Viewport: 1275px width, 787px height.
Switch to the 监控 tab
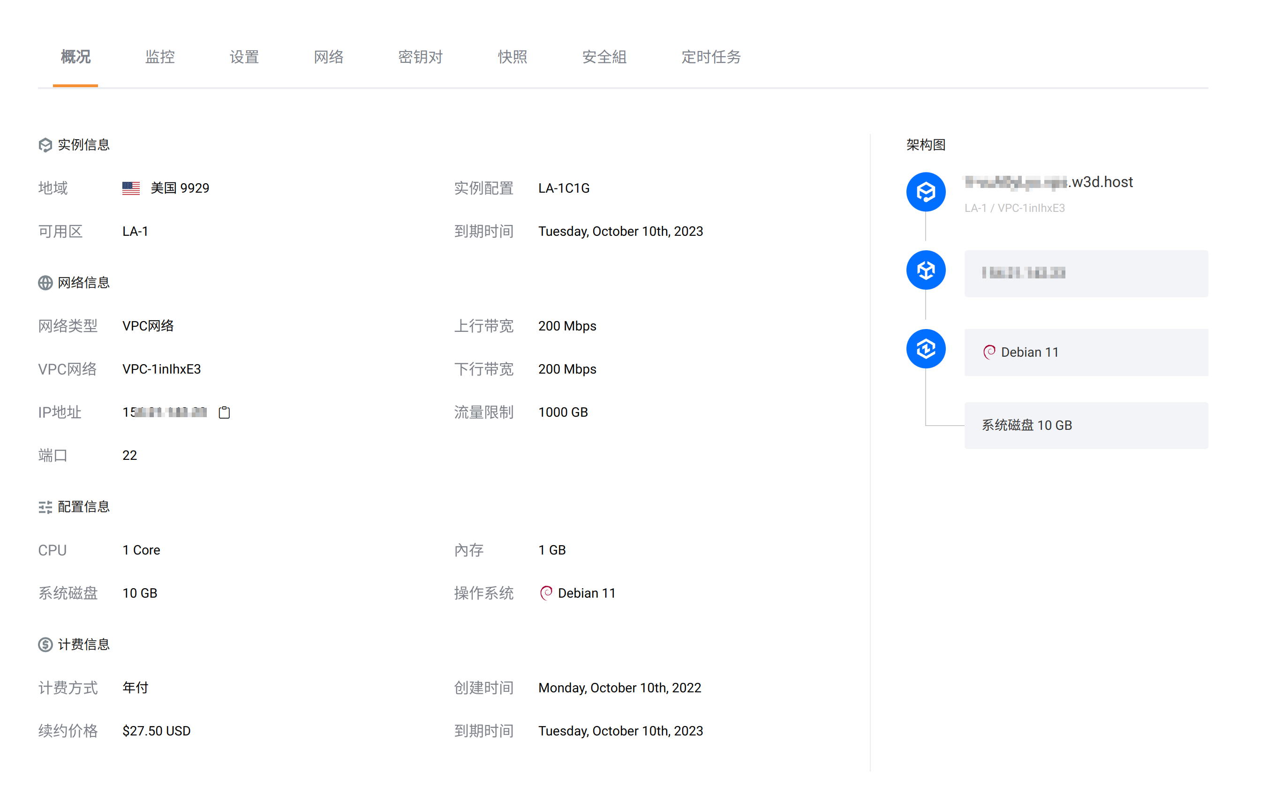click(160, 57)
